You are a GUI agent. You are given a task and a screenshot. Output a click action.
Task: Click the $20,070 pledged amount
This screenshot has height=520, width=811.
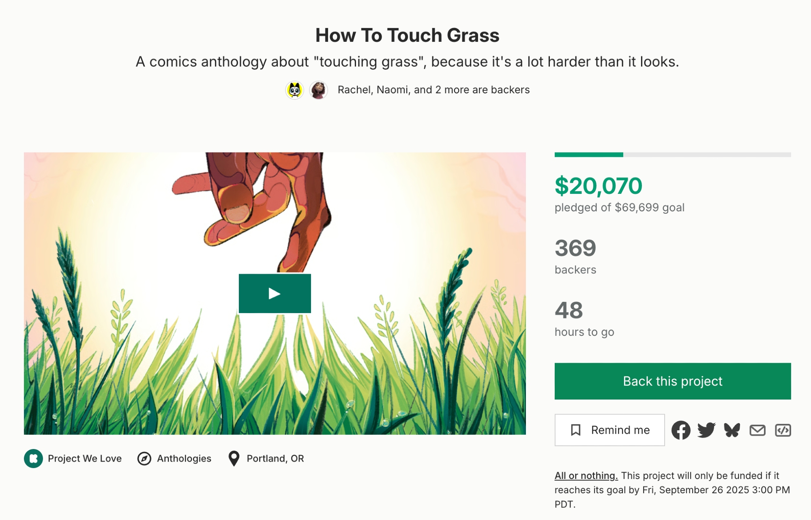[x=598, y=186]
